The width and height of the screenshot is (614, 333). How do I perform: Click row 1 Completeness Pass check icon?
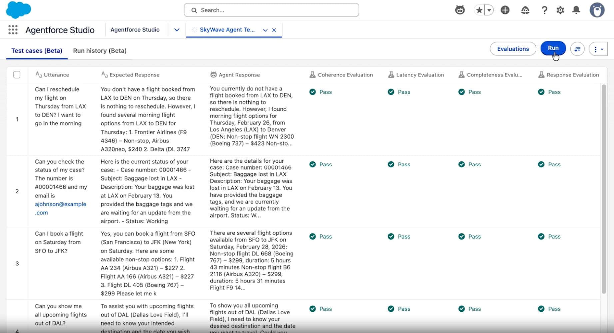point(461,92)
